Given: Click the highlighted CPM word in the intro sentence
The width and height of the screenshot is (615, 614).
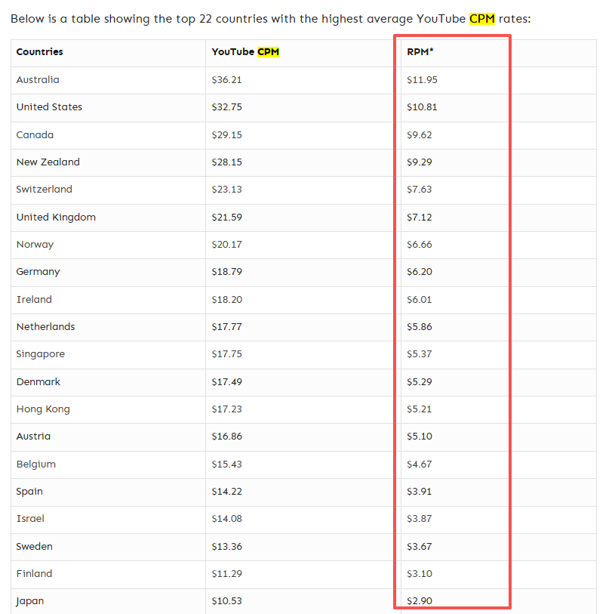Looking at the screenshot, I should pos(481,18).
